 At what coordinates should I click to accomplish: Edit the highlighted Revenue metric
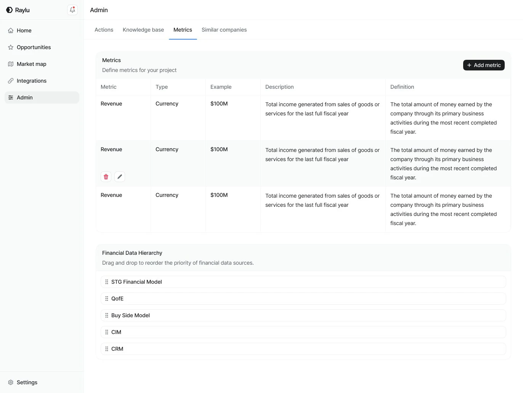tap(120, 177)
